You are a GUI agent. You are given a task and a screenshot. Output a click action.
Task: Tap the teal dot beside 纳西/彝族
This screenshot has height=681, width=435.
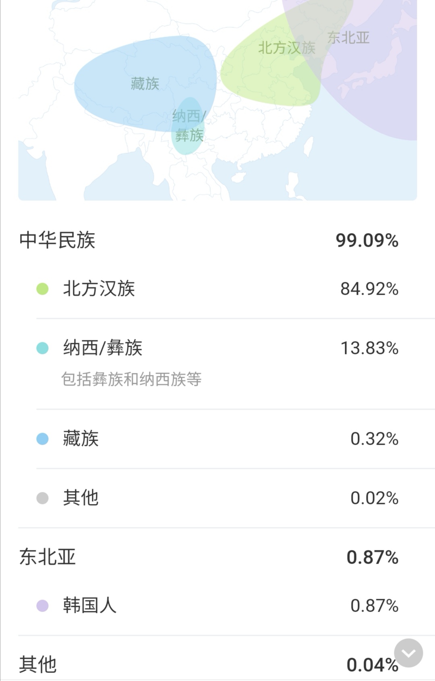(42, 348)
